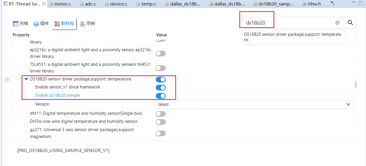The width and height of the screenshot is (366, 166).
Task: Switch to the device.c tab
Action: 116,4
